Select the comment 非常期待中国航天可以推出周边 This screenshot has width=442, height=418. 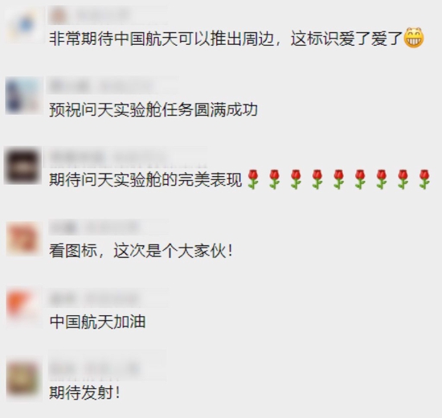162,39
